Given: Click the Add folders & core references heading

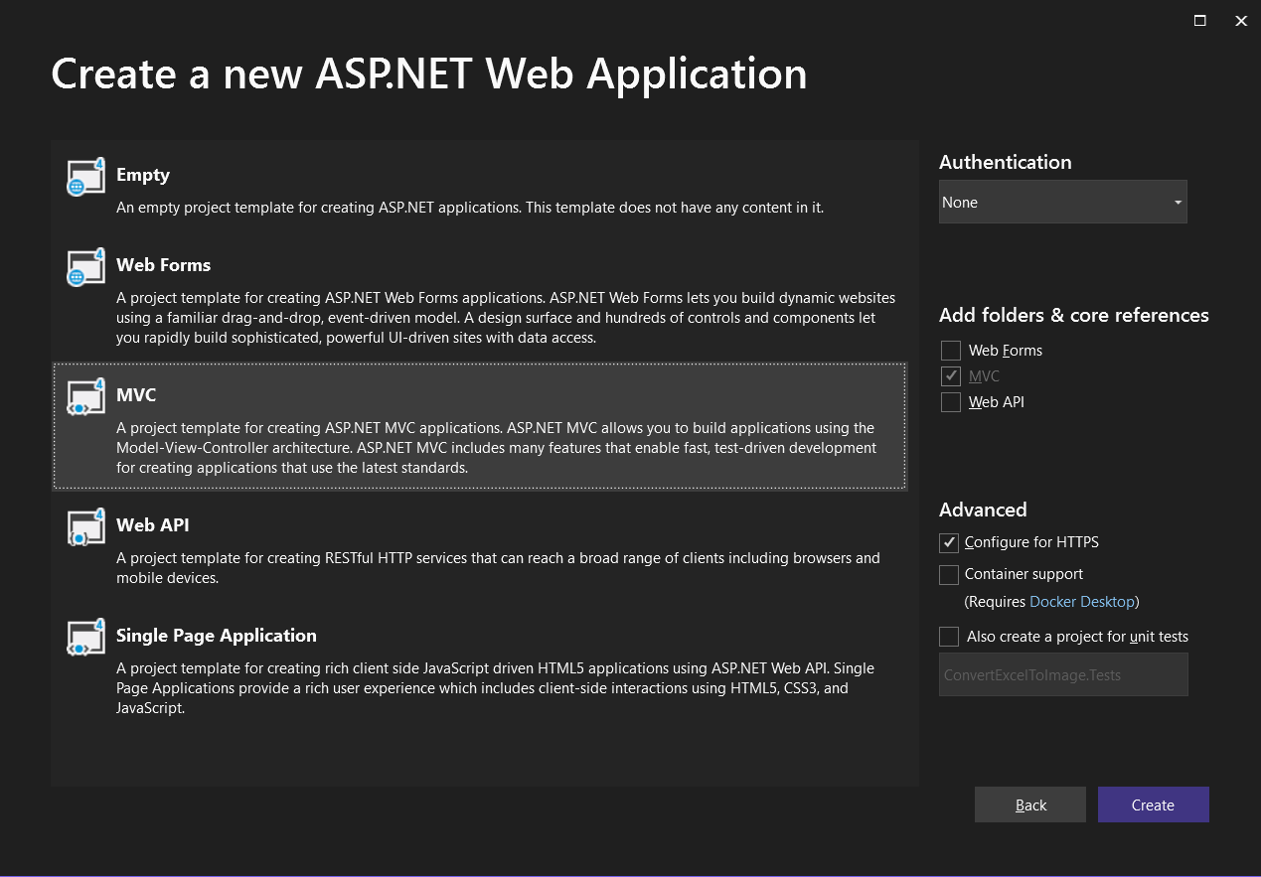Looking at the screenshot, I should click(x=1074, y=315).
